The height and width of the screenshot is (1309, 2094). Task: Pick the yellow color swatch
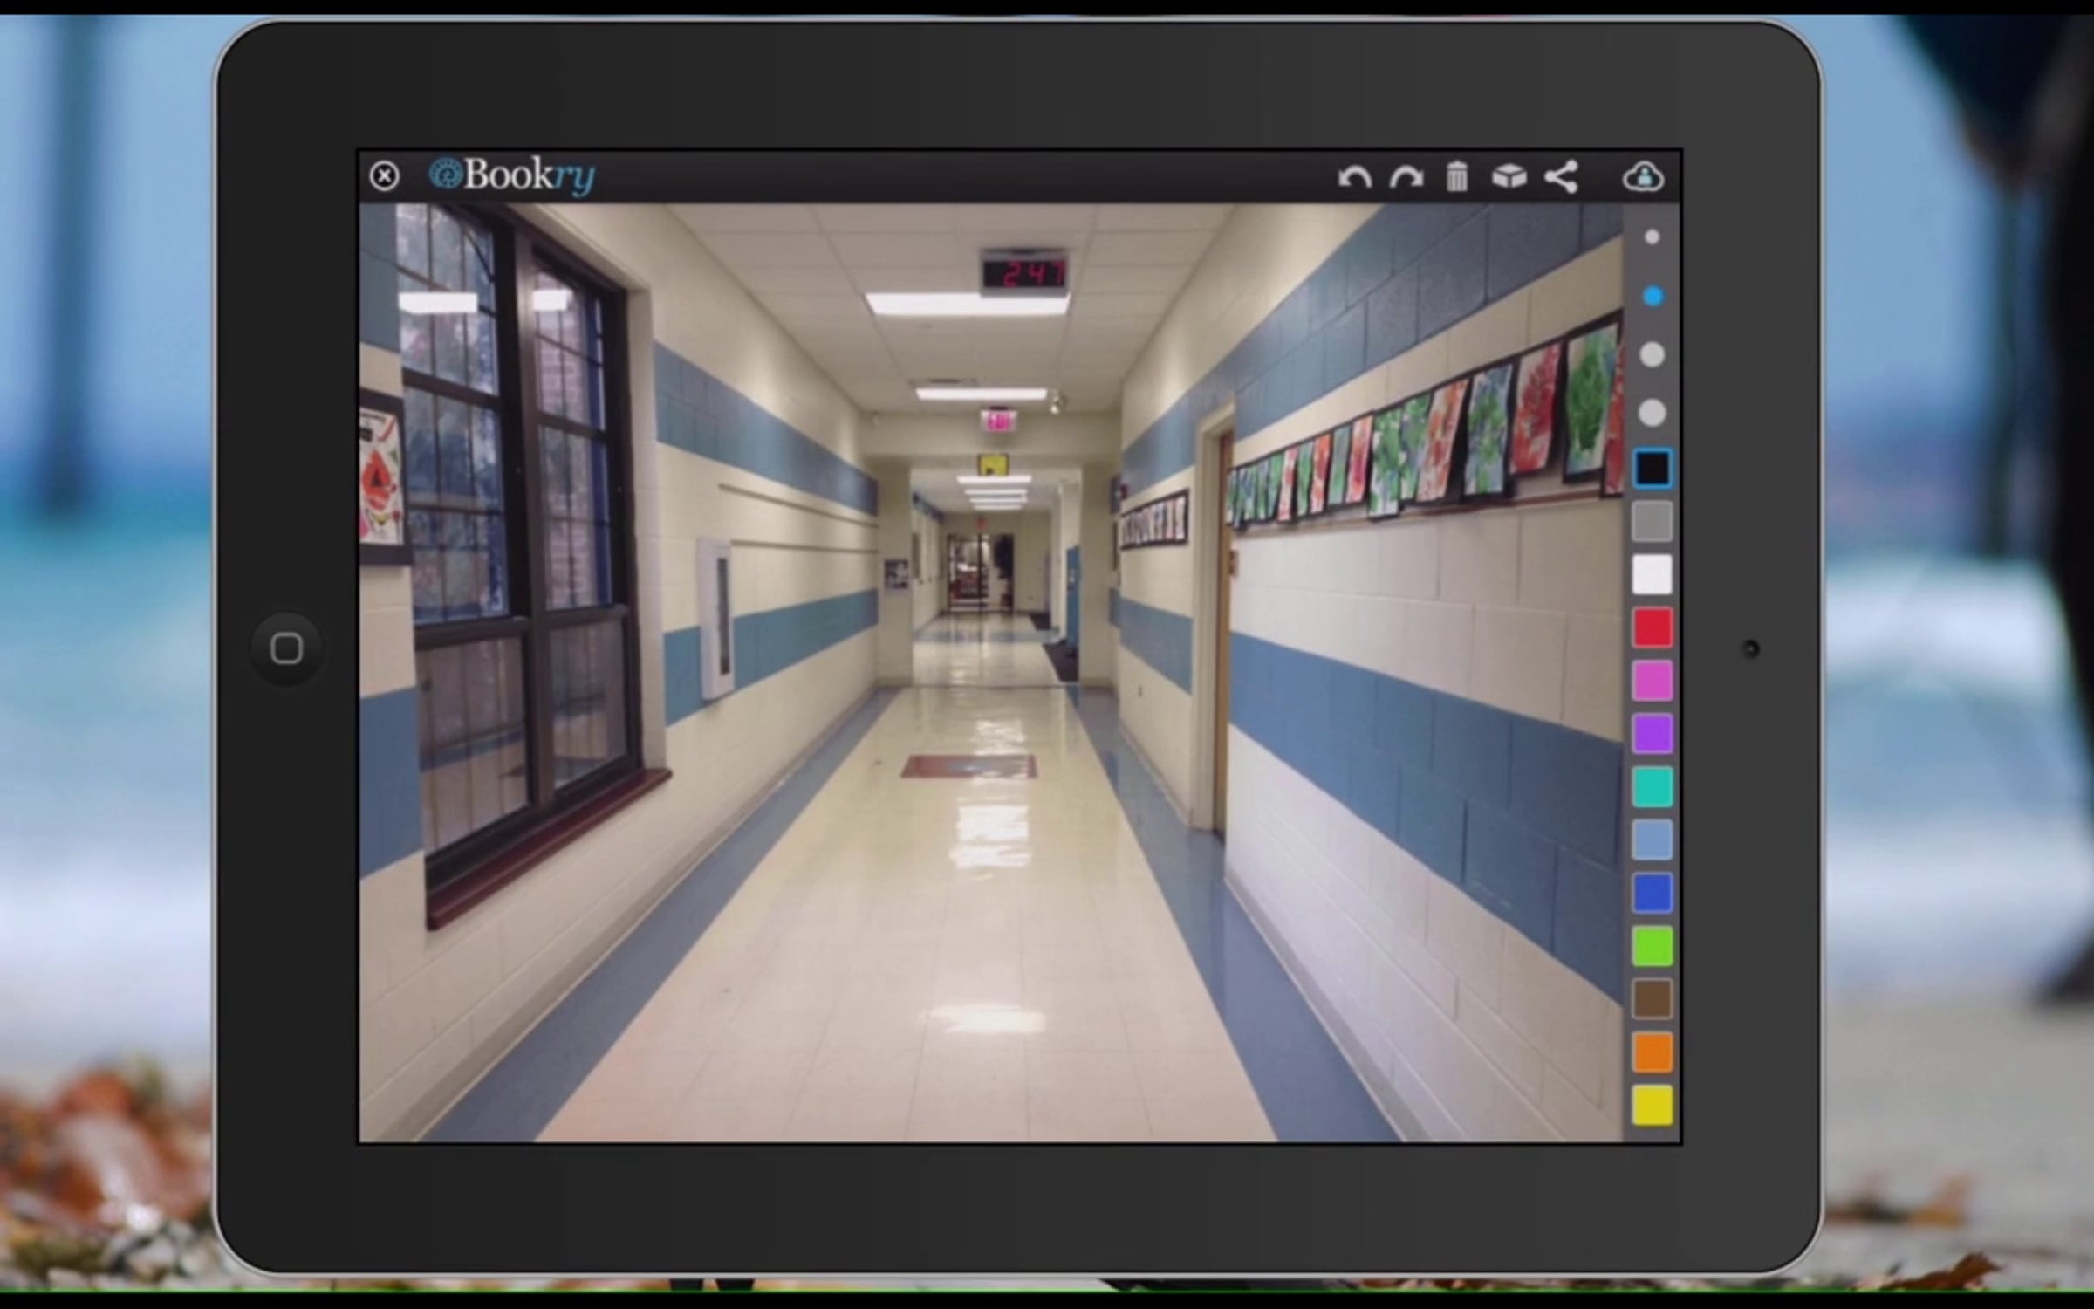[x=1652, y=1106]
